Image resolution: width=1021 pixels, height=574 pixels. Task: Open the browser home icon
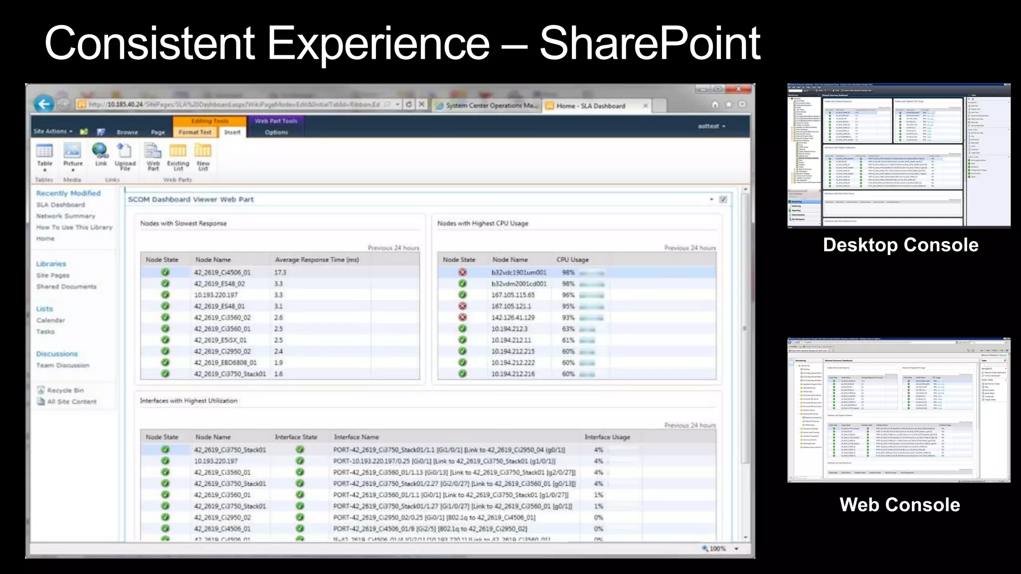[715, 104]
